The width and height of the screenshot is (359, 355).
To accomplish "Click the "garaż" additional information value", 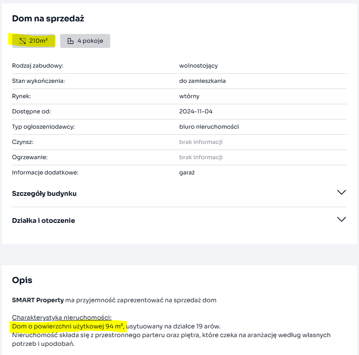I will (187, 173).
